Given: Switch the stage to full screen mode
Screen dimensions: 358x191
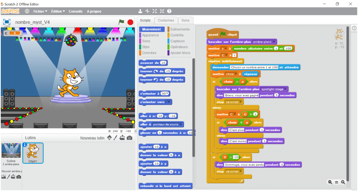Looking at the screenshot, I should tap(6, 22).
